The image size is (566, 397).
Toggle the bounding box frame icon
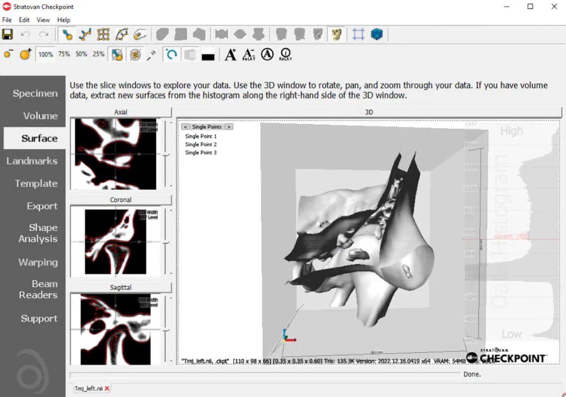tap(358, 34)
